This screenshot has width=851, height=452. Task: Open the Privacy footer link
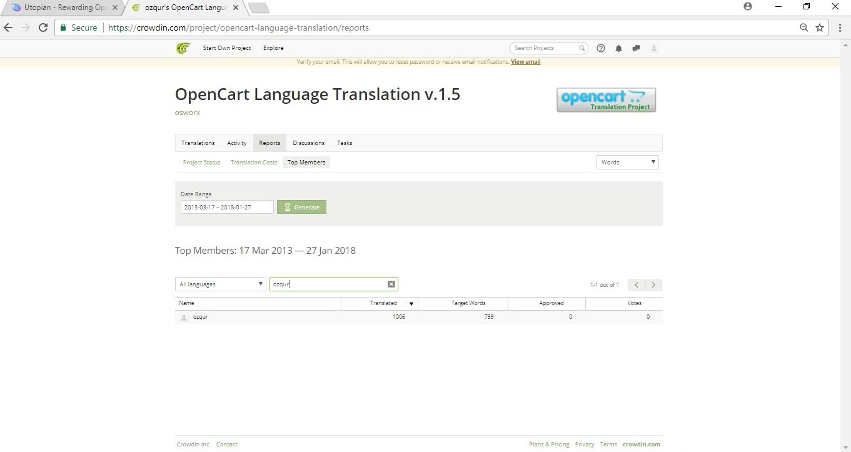pos(585,444)
